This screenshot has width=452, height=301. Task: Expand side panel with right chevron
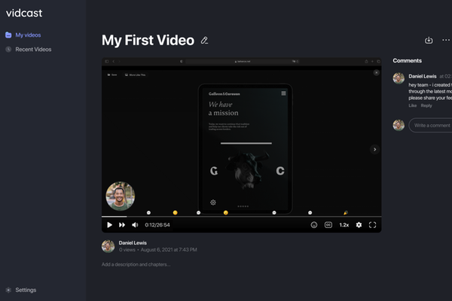pyautogui.click(x=374, y=149)
